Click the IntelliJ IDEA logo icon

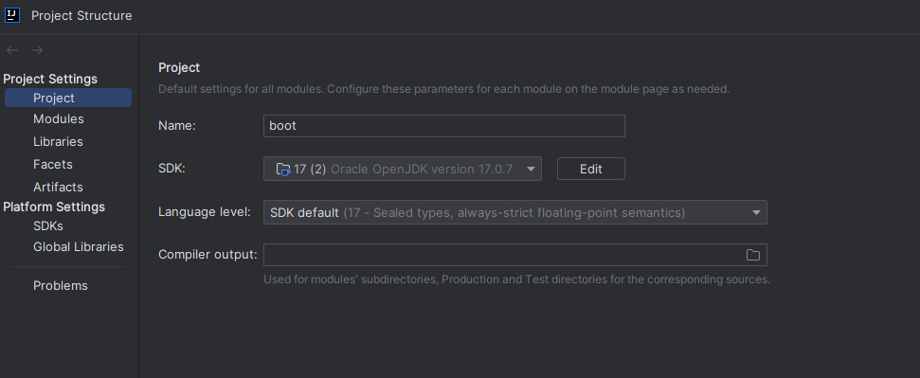pyautogui.click(x=12, y=15)
